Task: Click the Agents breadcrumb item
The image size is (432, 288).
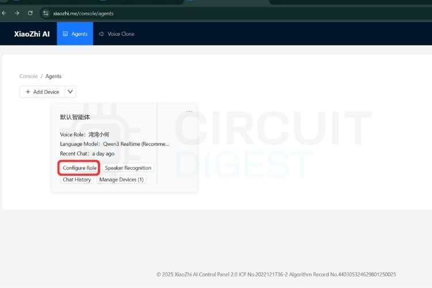Action: 54,76
